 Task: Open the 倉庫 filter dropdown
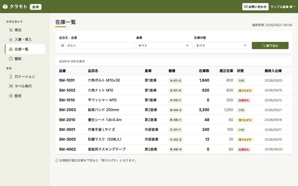click(164, 45)
